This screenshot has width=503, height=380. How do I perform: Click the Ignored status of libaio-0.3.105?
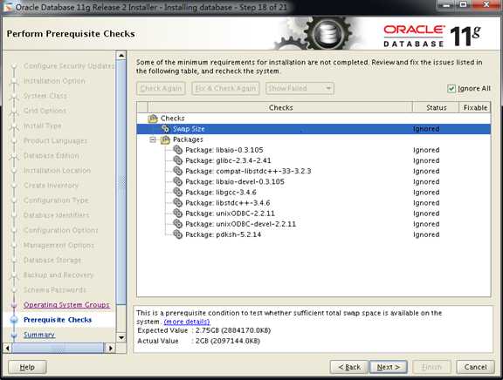click(426, 150)
